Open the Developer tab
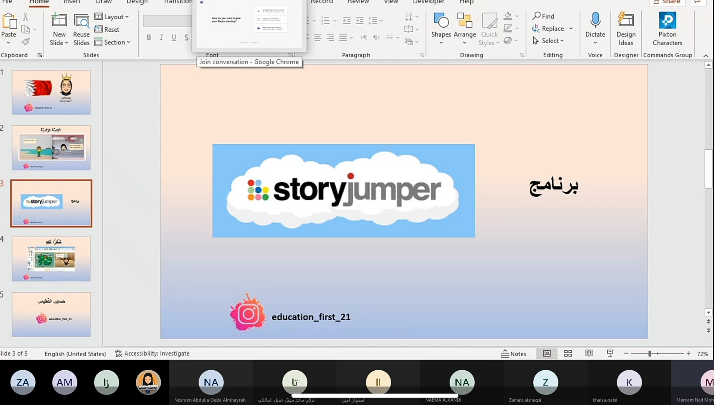Image resolution: width=714 pixels, height=405 pixels. (x=429, y=2)
